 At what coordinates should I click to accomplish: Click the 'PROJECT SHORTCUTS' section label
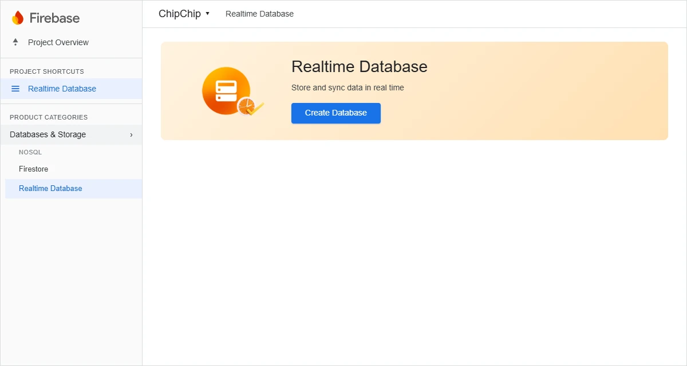tap(47, 71)
